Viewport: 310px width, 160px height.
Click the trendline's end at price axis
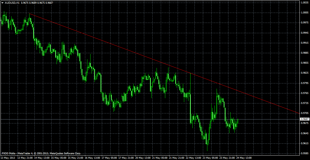299,113
